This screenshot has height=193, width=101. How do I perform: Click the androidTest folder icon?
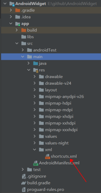click(30, 50)
